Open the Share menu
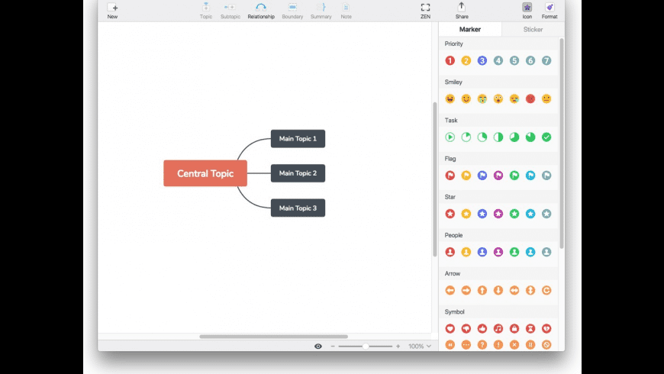 (x=462, y=11)
